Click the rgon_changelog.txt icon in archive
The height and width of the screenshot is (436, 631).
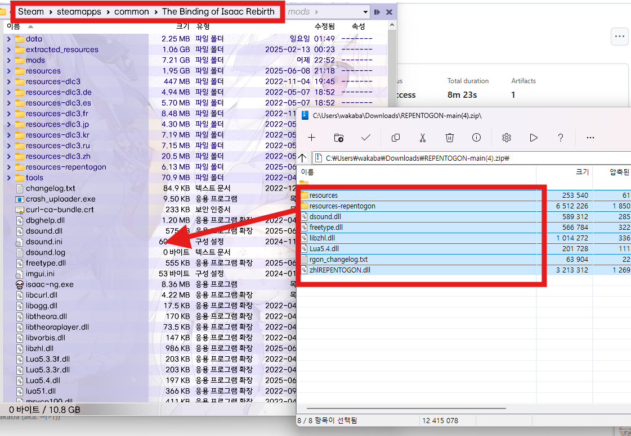304,260
